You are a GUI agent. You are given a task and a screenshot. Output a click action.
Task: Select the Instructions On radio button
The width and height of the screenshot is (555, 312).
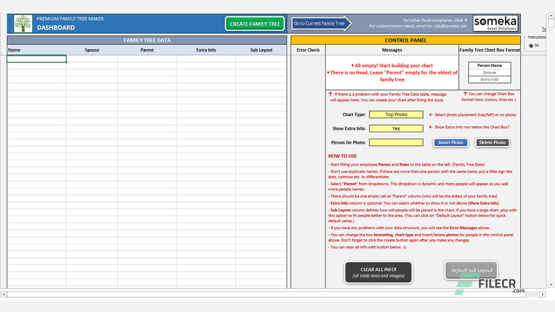[531, 45]
